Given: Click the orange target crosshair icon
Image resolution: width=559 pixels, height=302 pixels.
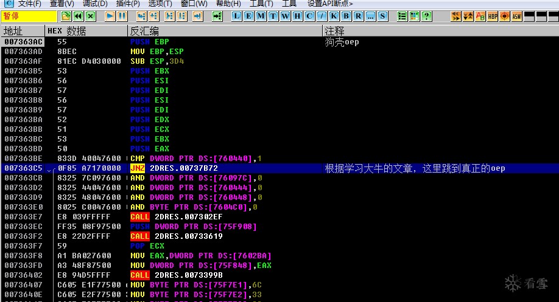Looking at the screenshot, I should pyautogui.click(x=504, y=16).
